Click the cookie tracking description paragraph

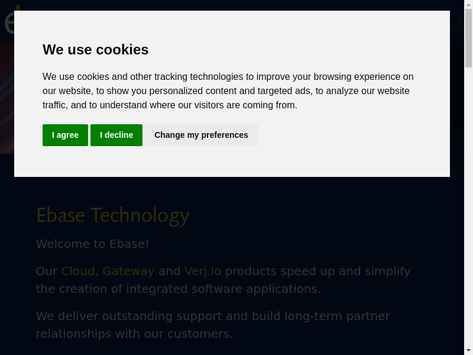228,91
